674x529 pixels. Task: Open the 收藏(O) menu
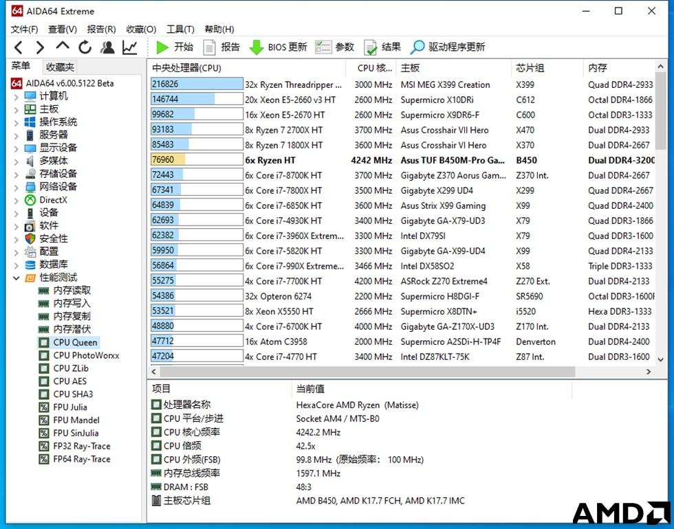[x=141, y=29]
